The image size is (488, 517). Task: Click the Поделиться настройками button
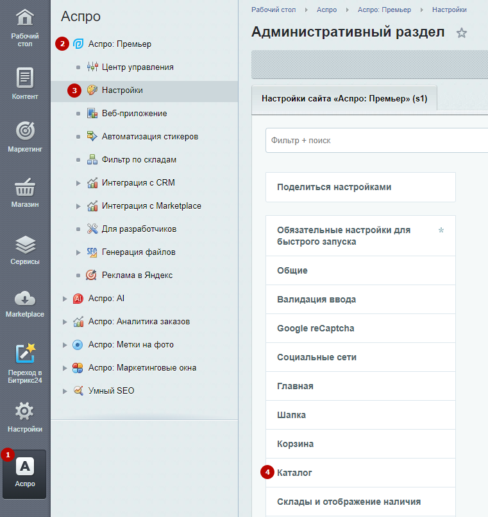pyautogui.click(x=360, y=187)
